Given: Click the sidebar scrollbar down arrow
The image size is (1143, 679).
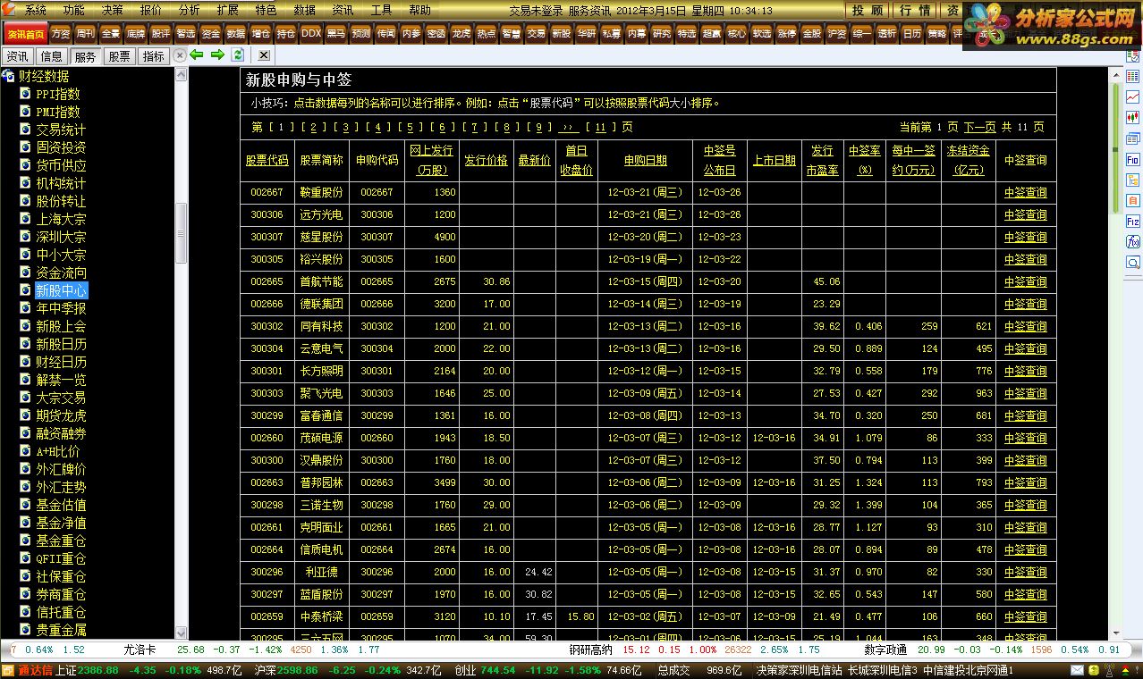Looking at the screenshot, I should pyautogui.click(x=182, y=632).
